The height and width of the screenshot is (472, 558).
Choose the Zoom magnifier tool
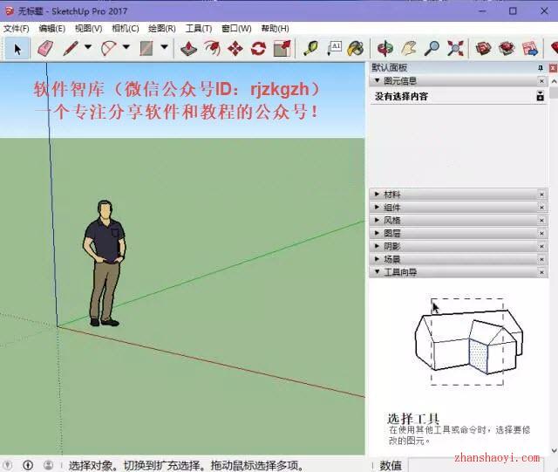[432, 49]
